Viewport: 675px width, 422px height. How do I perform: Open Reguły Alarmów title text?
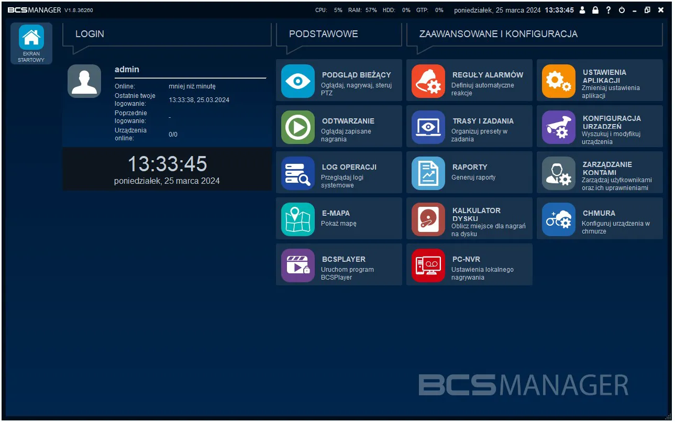[488, 75]
